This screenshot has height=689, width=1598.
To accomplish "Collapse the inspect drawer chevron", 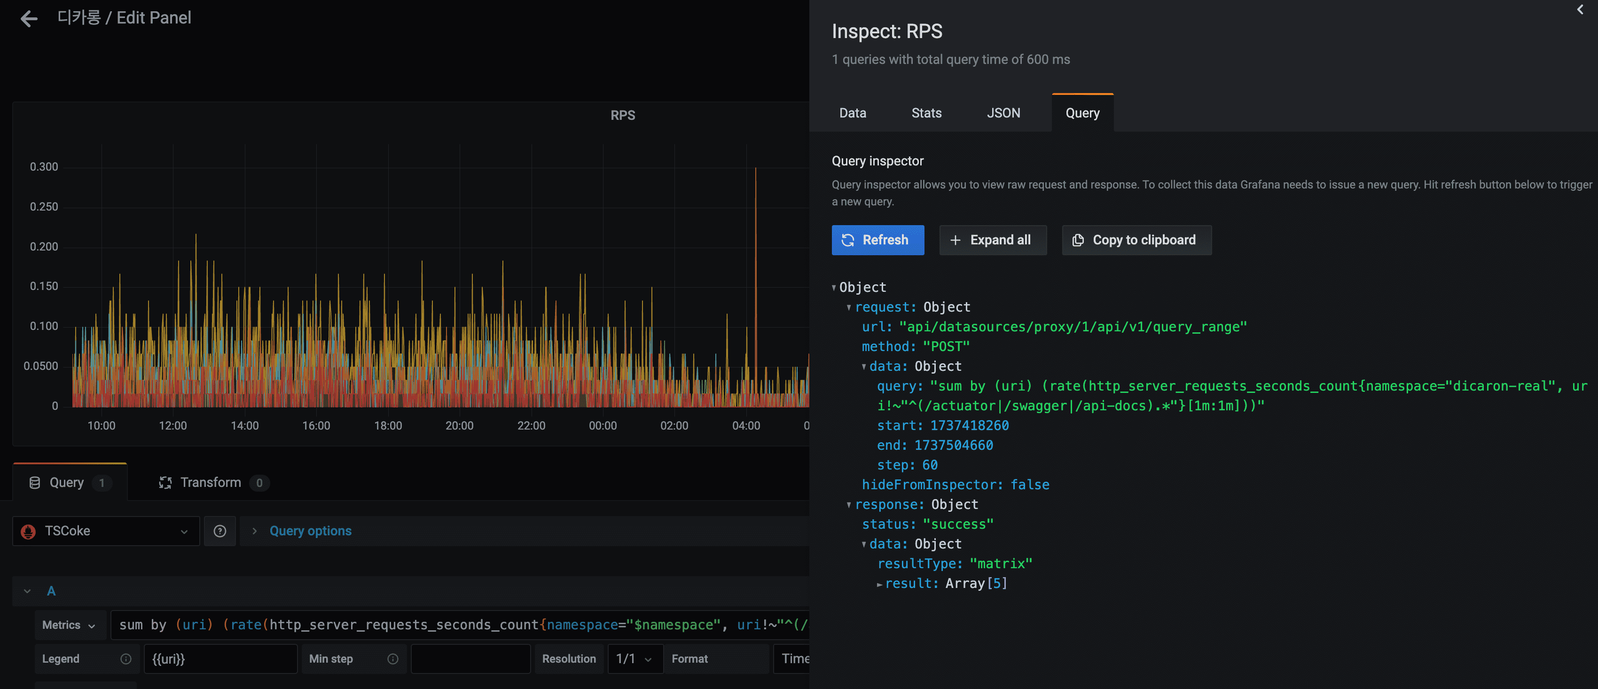I will coord(1579,9).
